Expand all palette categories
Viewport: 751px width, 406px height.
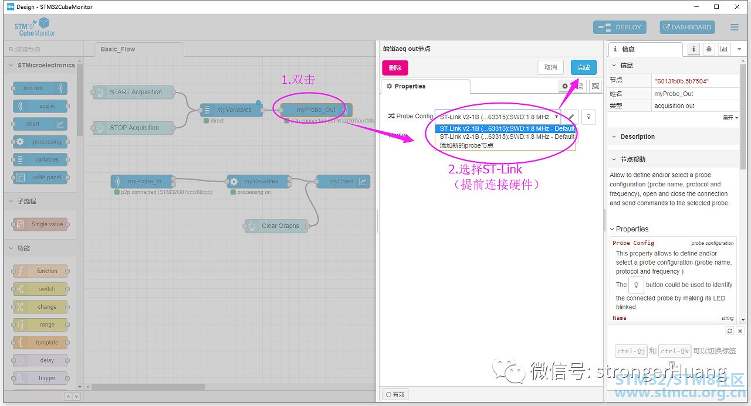click(76, 397)
